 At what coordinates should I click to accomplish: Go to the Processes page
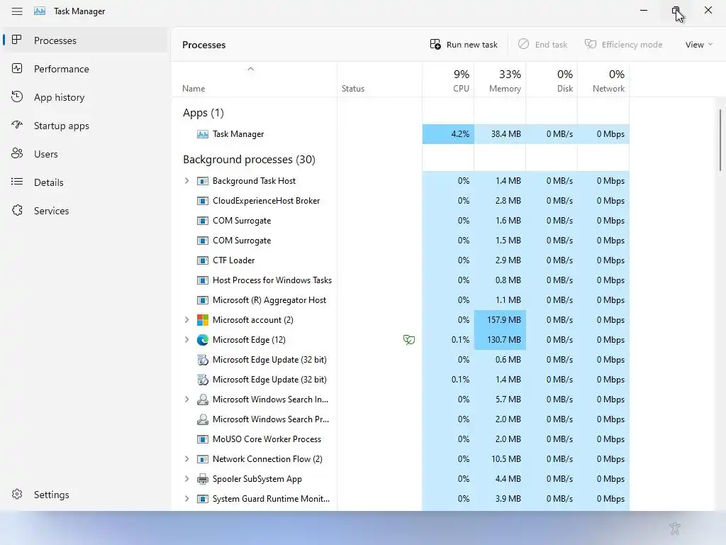point(85,40)
